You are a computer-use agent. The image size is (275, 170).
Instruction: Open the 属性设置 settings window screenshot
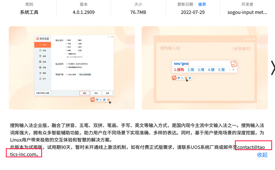[x=72, y=68]
